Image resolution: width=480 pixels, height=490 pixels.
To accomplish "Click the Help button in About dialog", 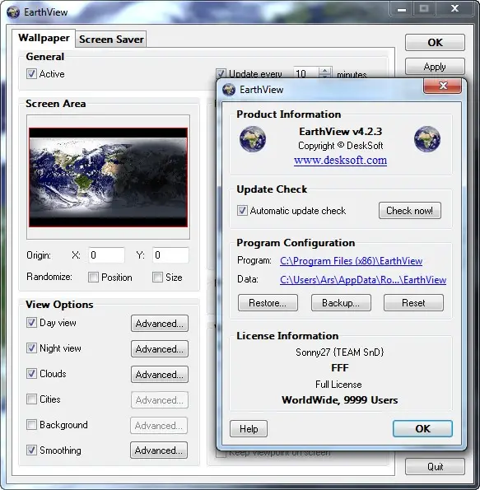I will click(249, 429).
